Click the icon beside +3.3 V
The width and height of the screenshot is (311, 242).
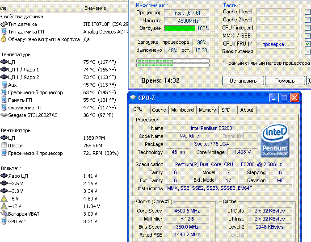tap(4, 191)
